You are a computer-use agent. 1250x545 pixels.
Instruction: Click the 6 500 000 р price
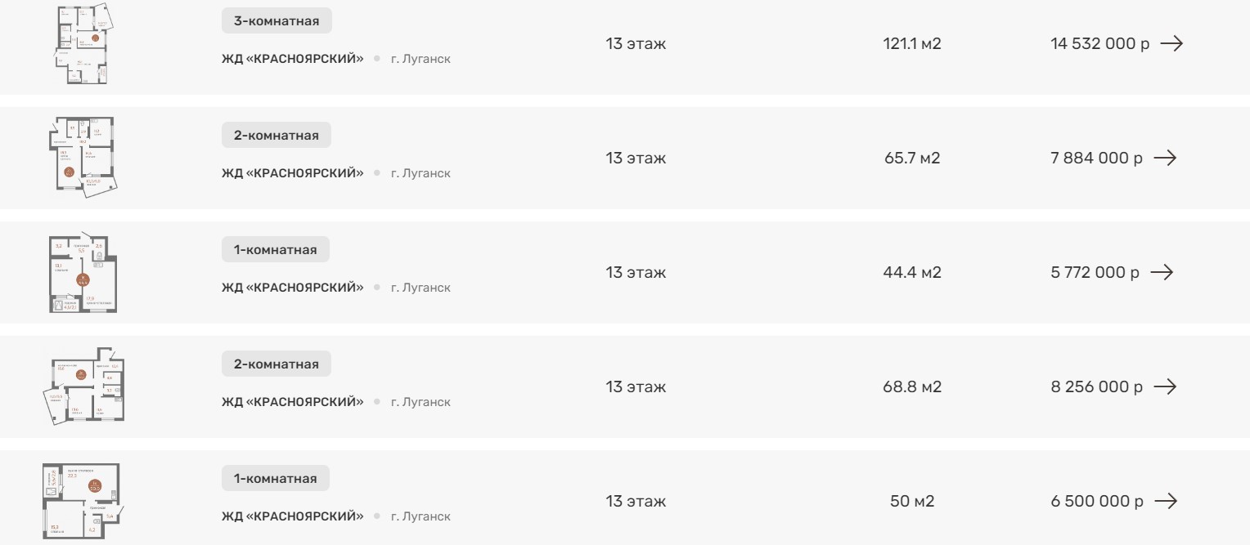coord(1096,501)
